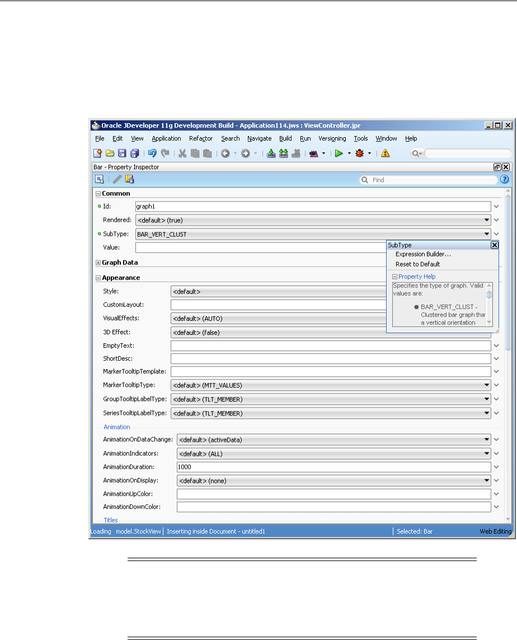Open the Window menu

coord(386,138)
